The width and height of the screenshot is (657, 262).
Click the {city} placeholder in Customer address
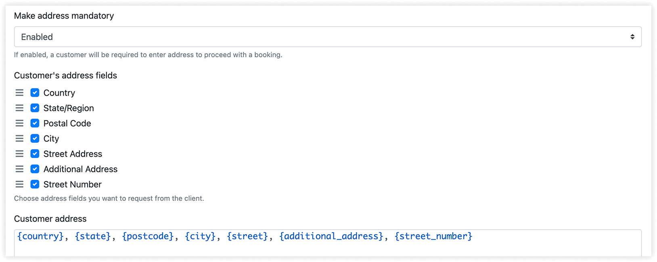pos(200,237)
